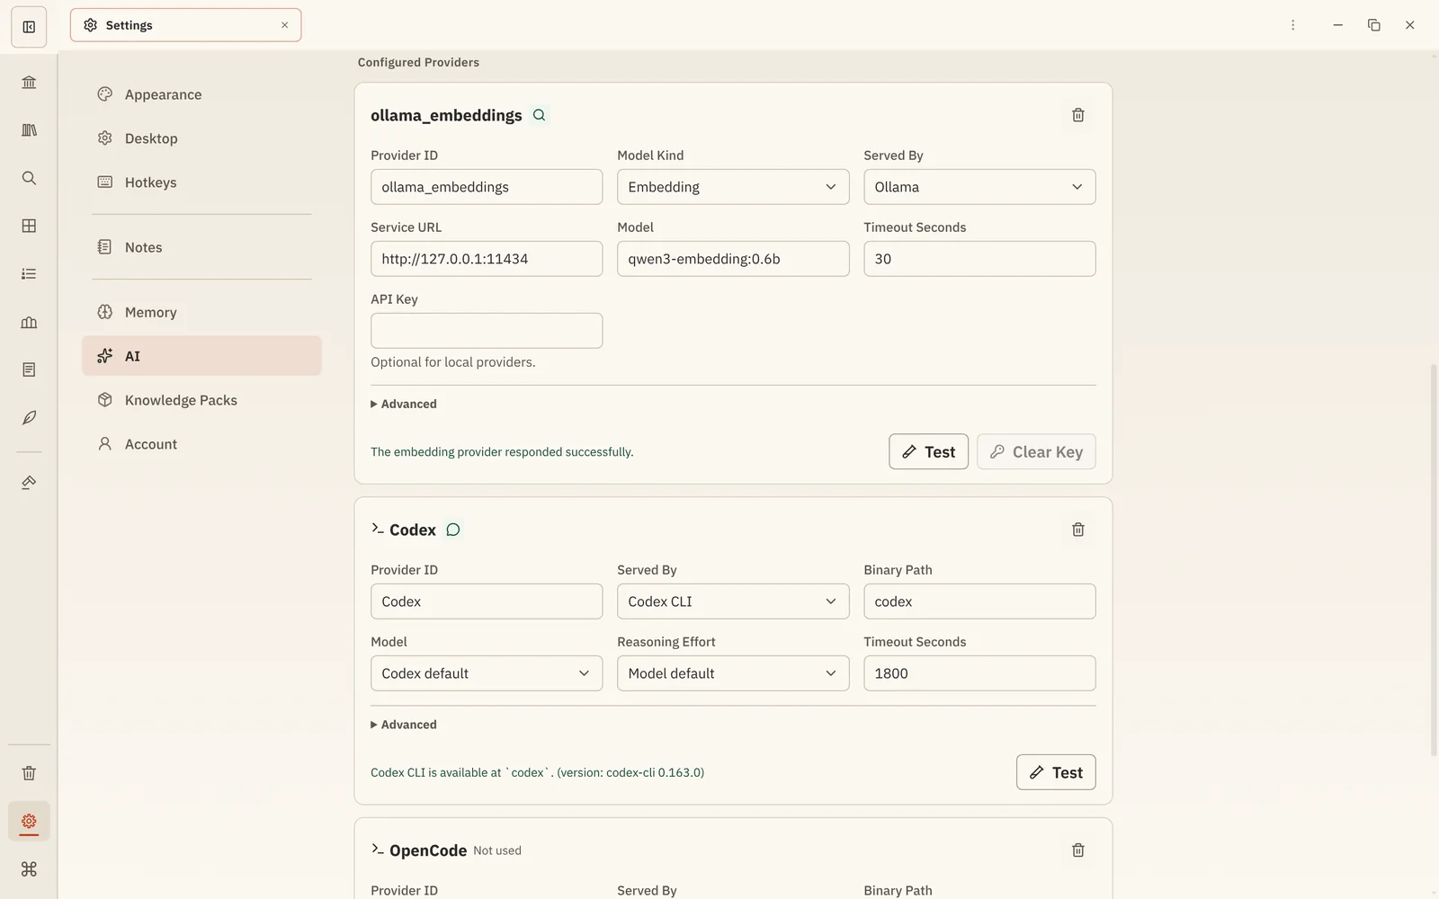Open the feather quill icon in the sidebar

pyautogui.click(x=29, y=417)
